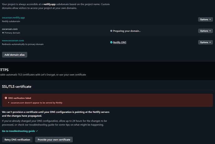Click the DNS verification failed warning icon

point(6,98)
